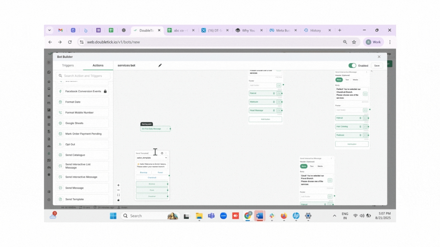Switch to the Triggers tab
This screenshot has height=247, width=440.
tap(68, 66)
